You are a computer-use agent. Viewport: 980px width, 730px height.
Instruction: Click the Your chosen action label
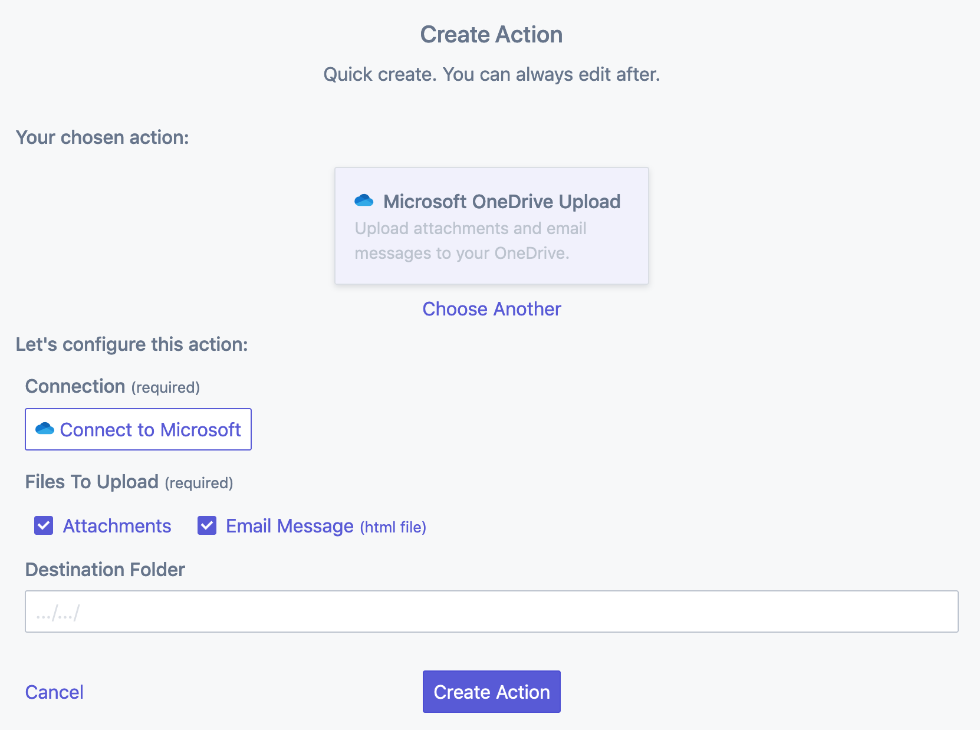103,137
